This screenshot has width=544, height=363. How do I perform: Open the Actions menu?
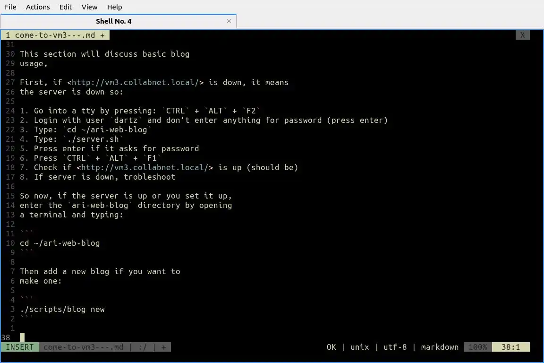[x=38, y=7]
